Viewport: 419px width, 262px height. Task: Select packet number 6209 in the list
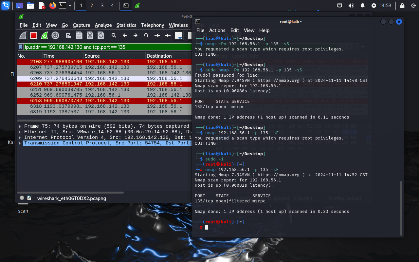(104, 78)
